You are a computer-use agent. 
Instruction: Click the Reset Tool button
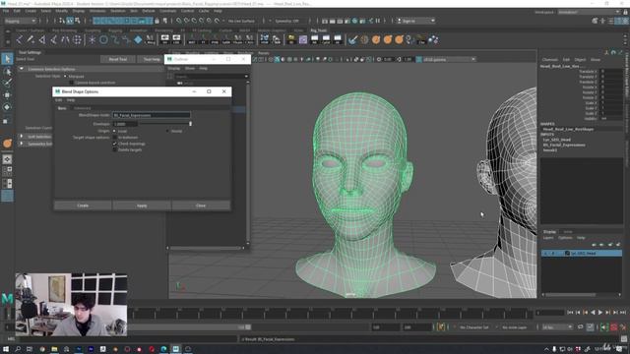(x=118, y=59)
